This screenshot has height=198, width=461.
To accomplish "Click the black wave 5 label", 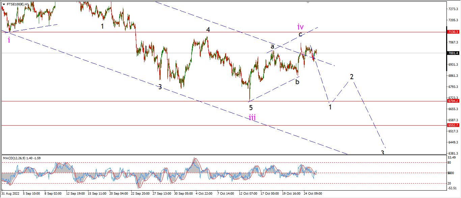I will pyautogui.click(x=251, y=108).
